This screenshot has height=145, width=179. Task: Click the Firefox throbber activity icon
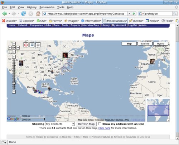[176, 7]
